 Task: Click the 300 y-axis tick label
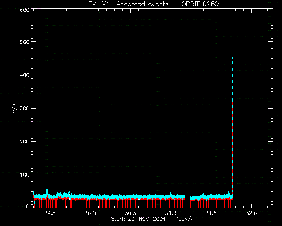[x=25, y=108]
